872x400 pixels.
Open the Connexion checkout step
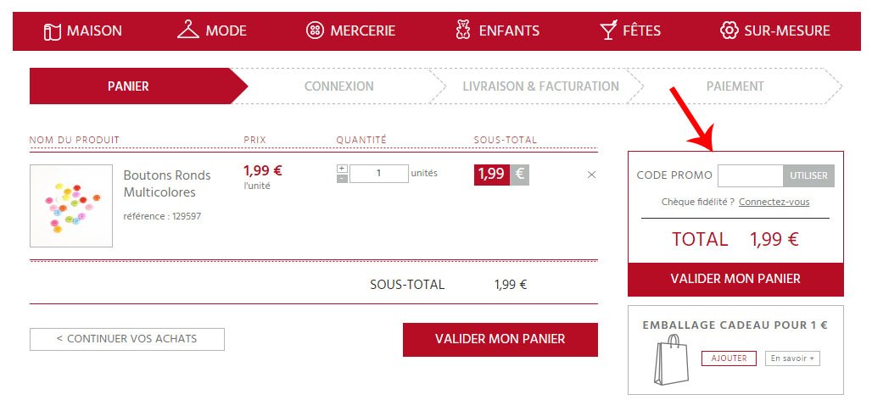pyautogui.click(x=338, y=86)
